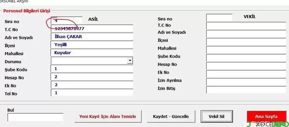Go to Ana Sayfa red button
This screenshot has height=127, width=289.
(266, 116)
